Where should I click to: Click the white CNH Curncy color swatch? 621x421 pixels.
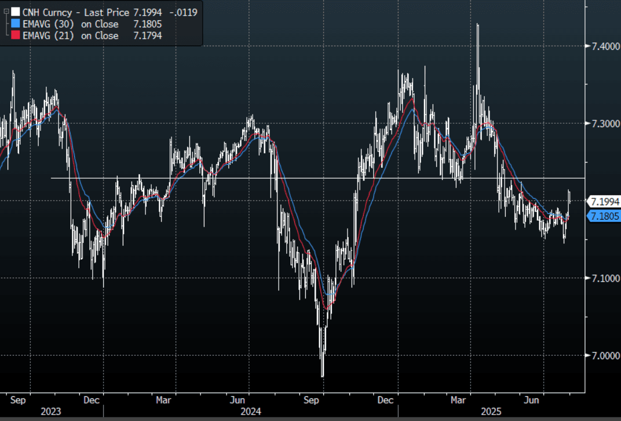16,12
